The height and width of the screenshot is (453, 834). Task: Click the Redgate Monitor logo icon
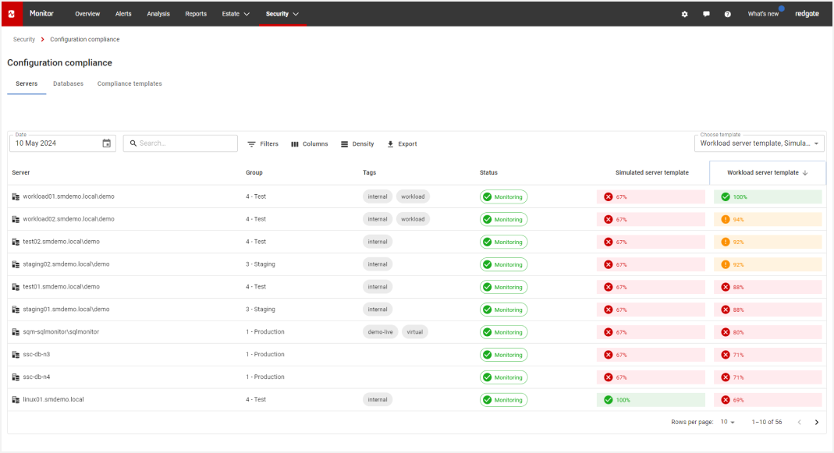pos(12,14)
